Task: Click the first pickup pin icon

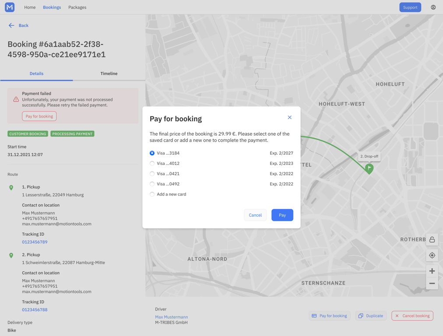Action: pos(11,188)
